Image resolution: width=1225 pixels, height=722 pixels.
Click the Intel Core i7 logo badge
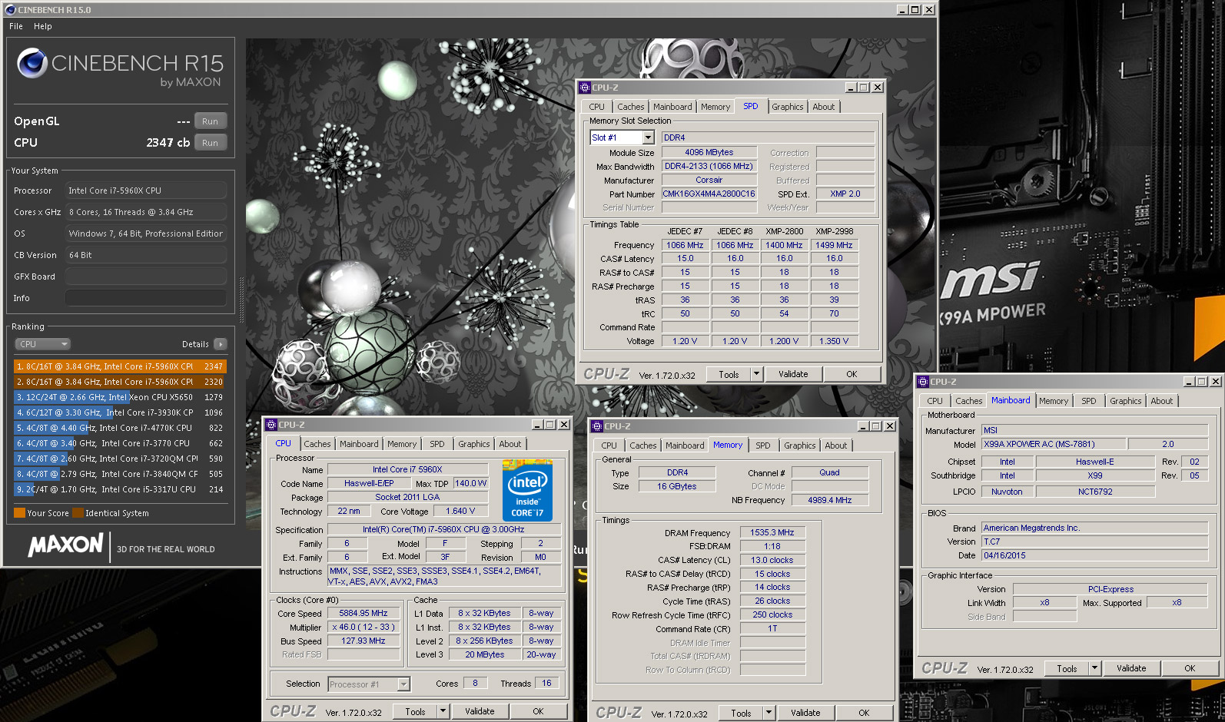tap(527, 490)
